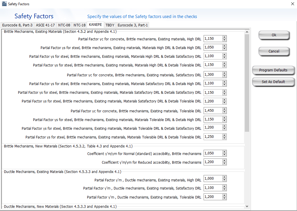
Task: Click Set As Default button
Action: [273, 82]
